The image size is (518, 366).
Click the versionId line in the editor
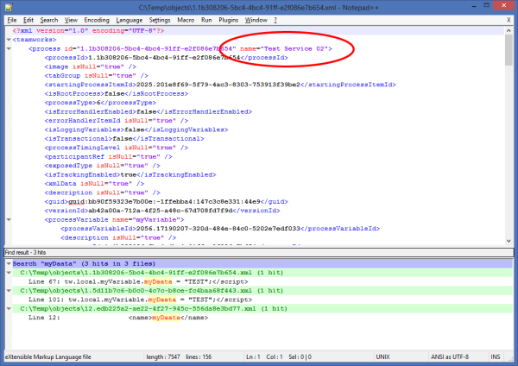[162, 211]
